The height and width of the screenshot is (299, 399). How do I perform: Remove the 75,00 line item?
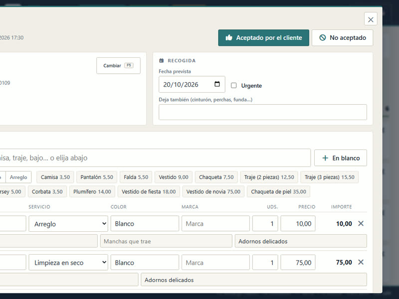click(x=361, y=262)
